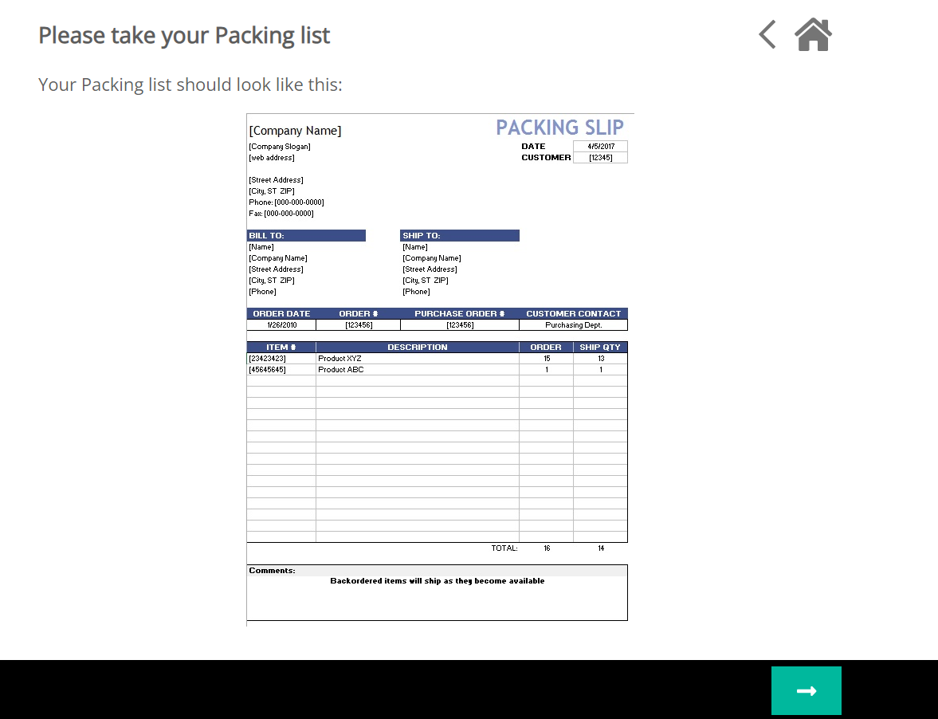Viewport: 938px width, 719px height.
Task: Click the [Company Name] text at the top
Action: pyautogui.click(x=295, y=131)
